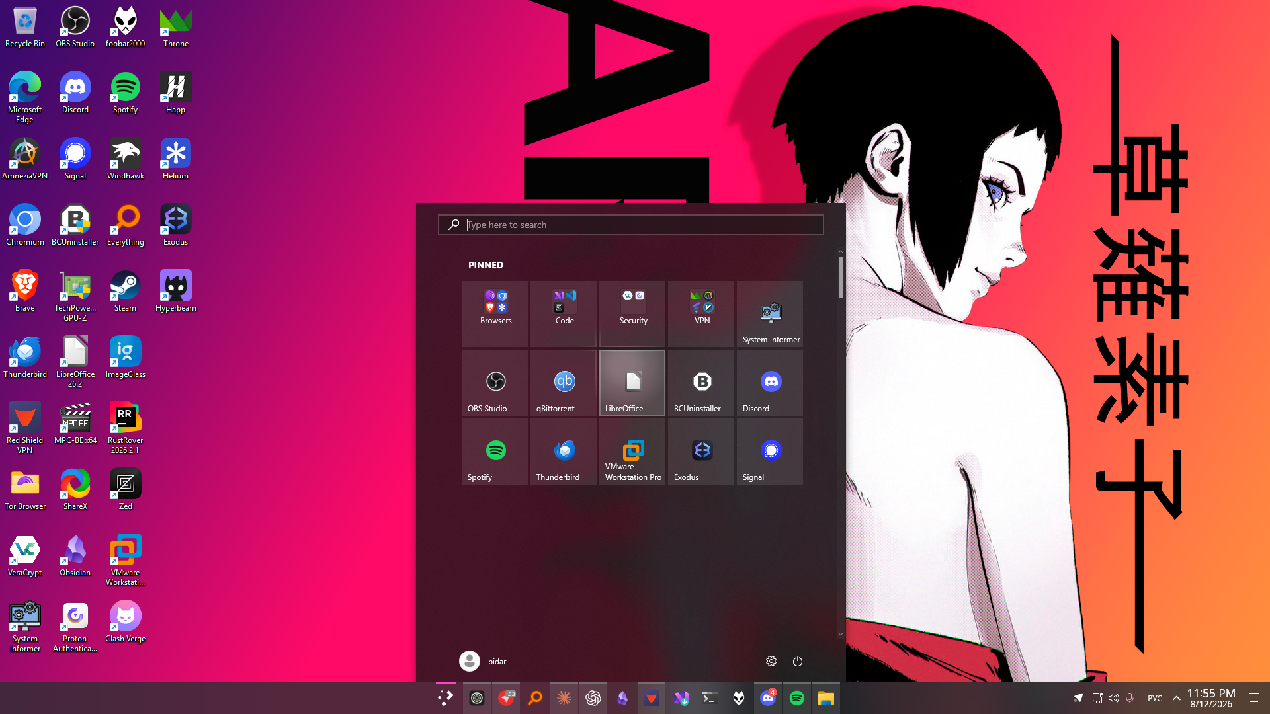Select the ShareX desktop shortcut
This screenshot has width=1270, height=714.
pyautogui.click(x=75, y=490)
